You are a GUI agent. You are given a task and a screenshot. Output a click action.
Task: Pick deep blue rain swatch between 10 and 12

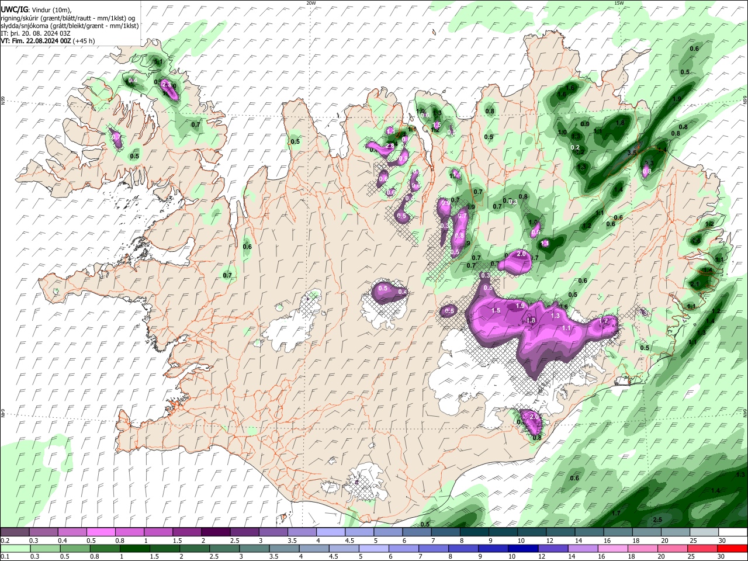click(523, 549)
